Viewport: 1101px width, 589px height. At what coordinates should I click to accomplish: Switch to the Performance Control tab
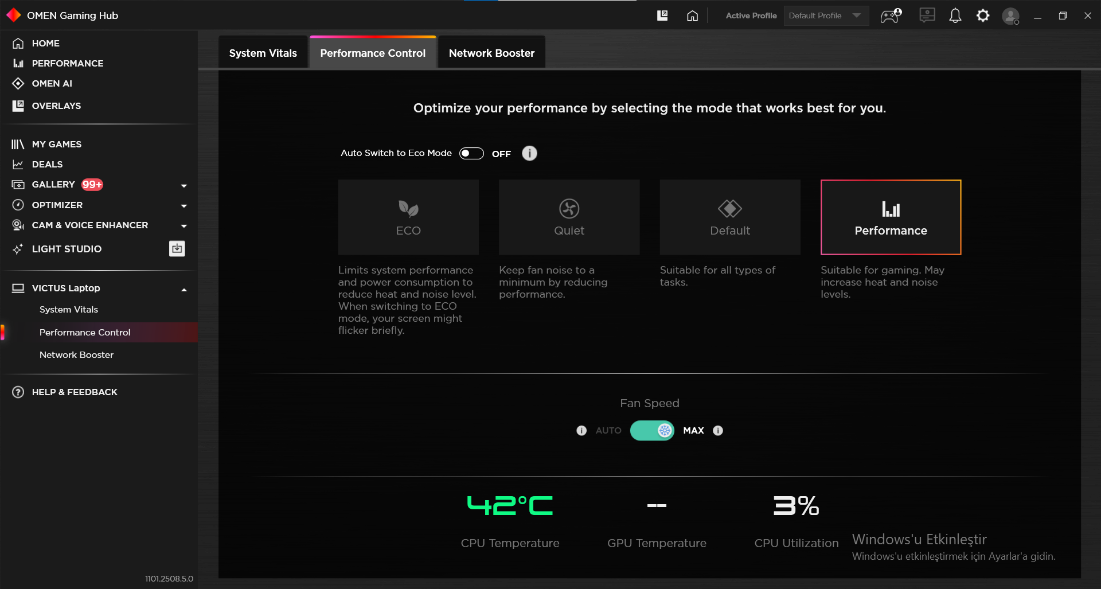point(373,53)
